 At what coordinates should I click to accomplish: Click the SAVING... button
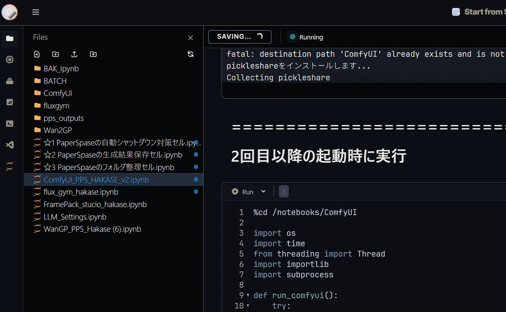point(240,37)
